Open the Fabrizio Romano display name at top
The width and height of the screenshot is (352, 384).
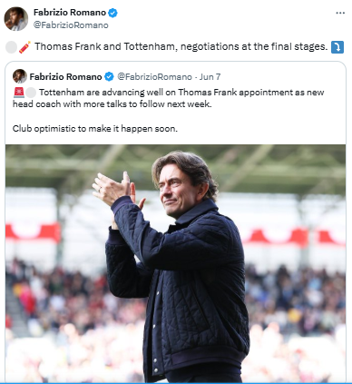[70, 13]
